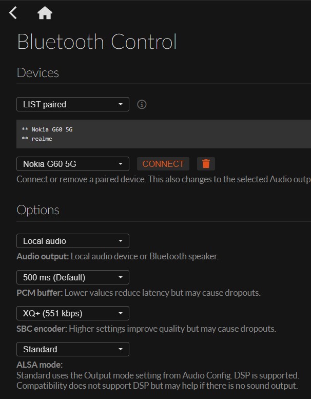This screenshot has width=311, height=399.
Task: Click the Devices section heading
Action: (38, 72)
